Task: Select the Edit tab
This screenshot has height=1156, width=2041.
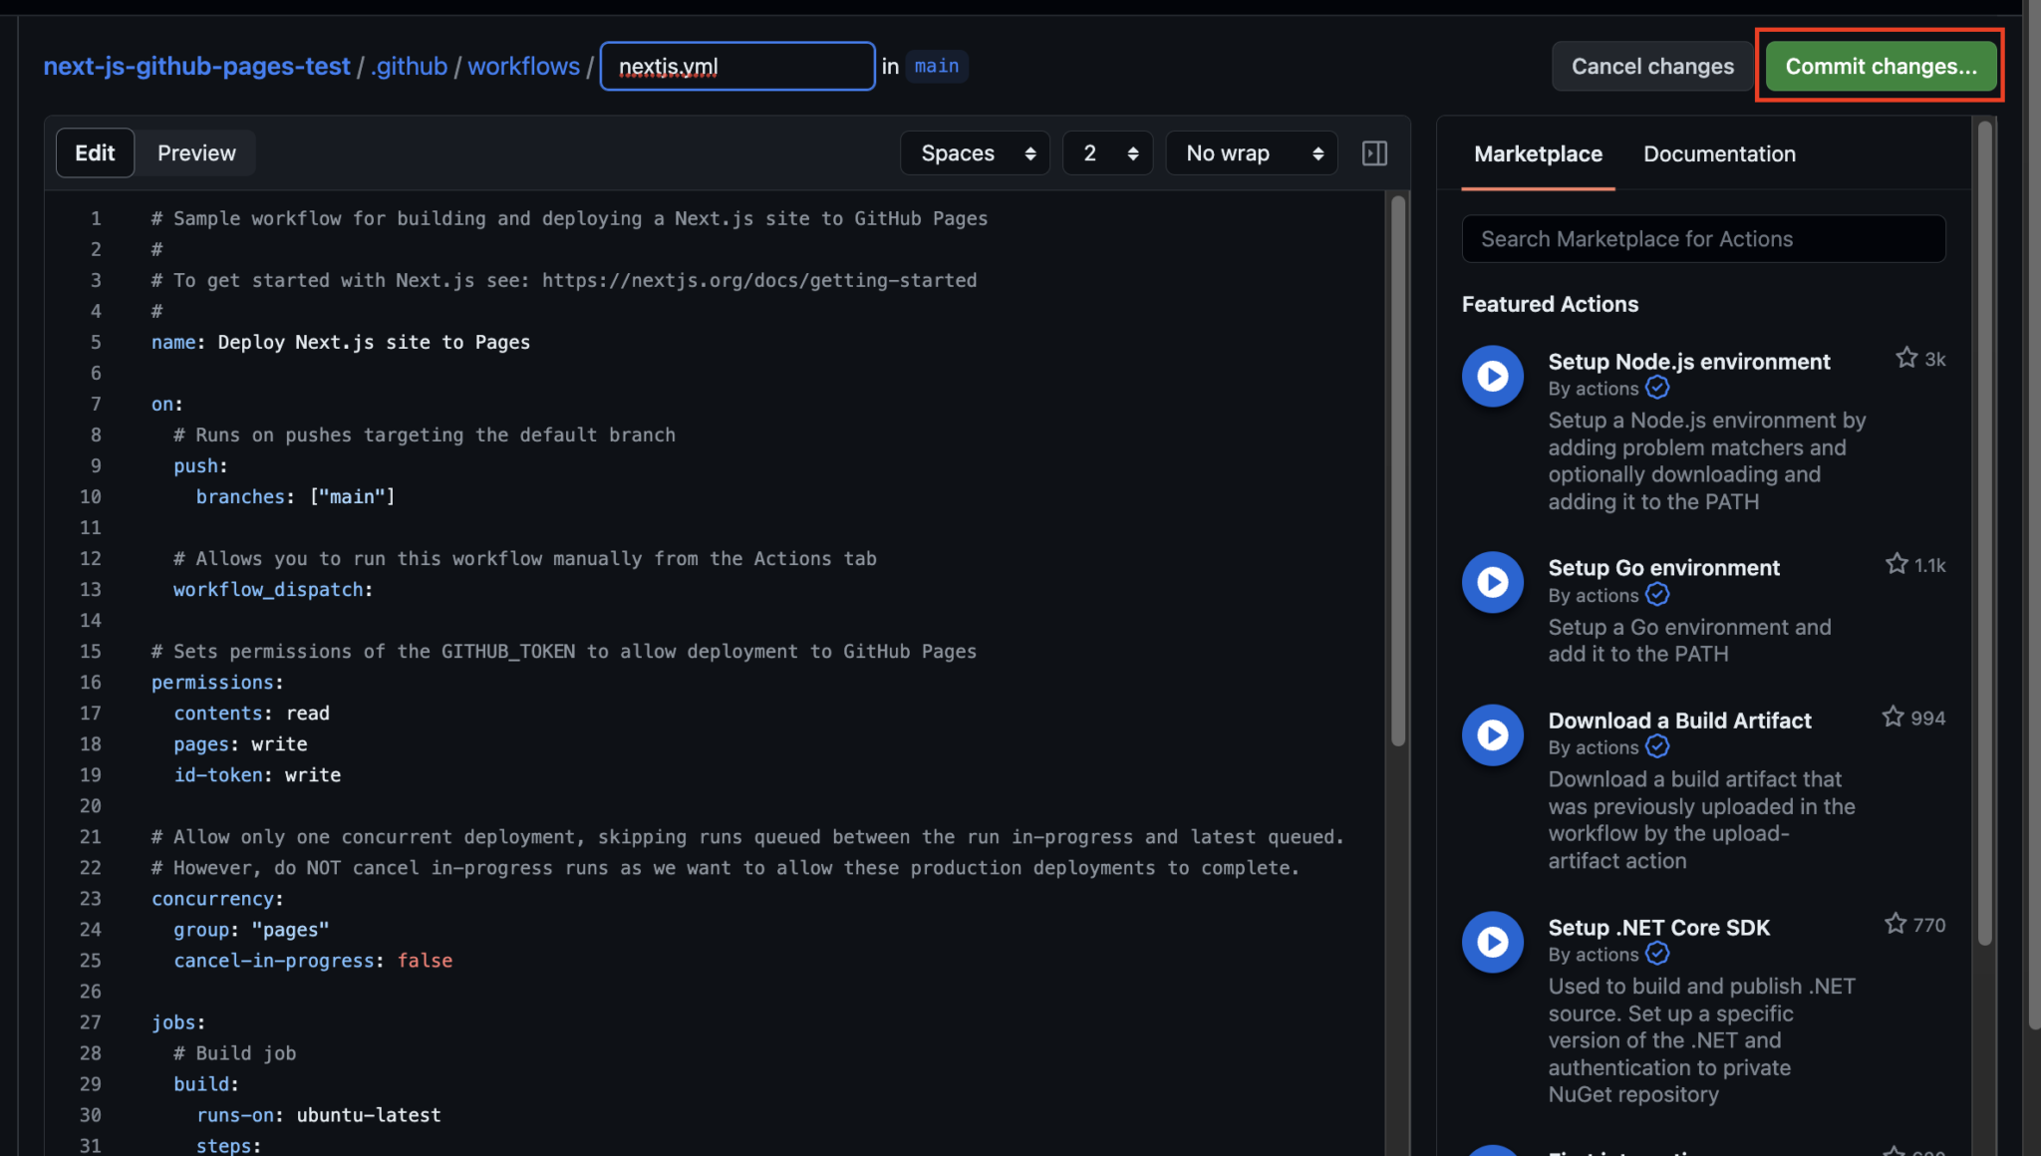Action: [95, 152]
